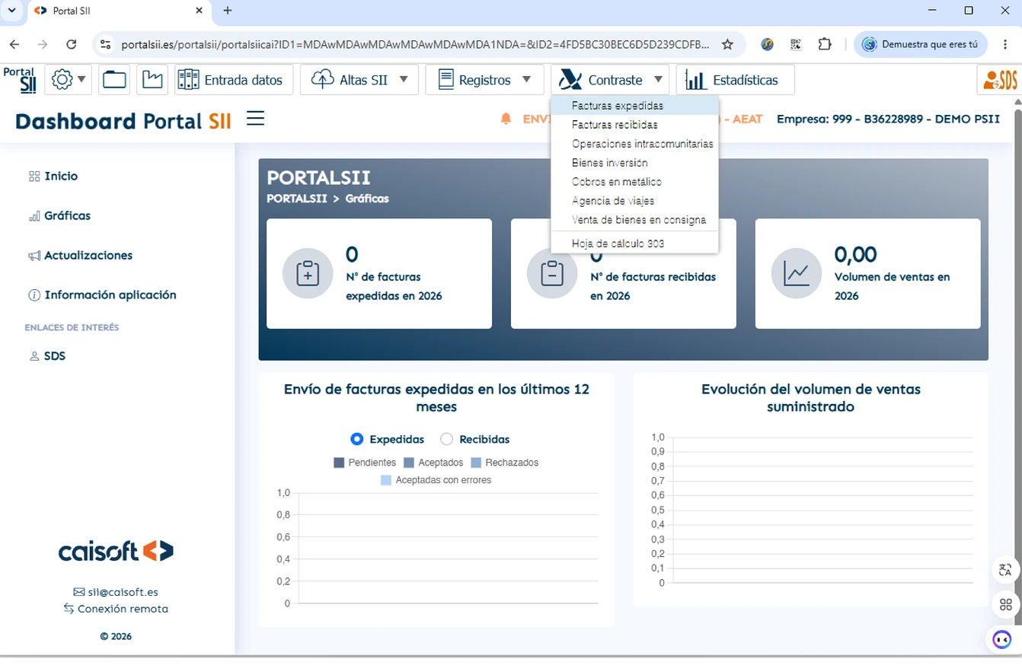This screenshot has width=1022, height=665.
Task: Go back in browser history
Action: coord(14,44)
